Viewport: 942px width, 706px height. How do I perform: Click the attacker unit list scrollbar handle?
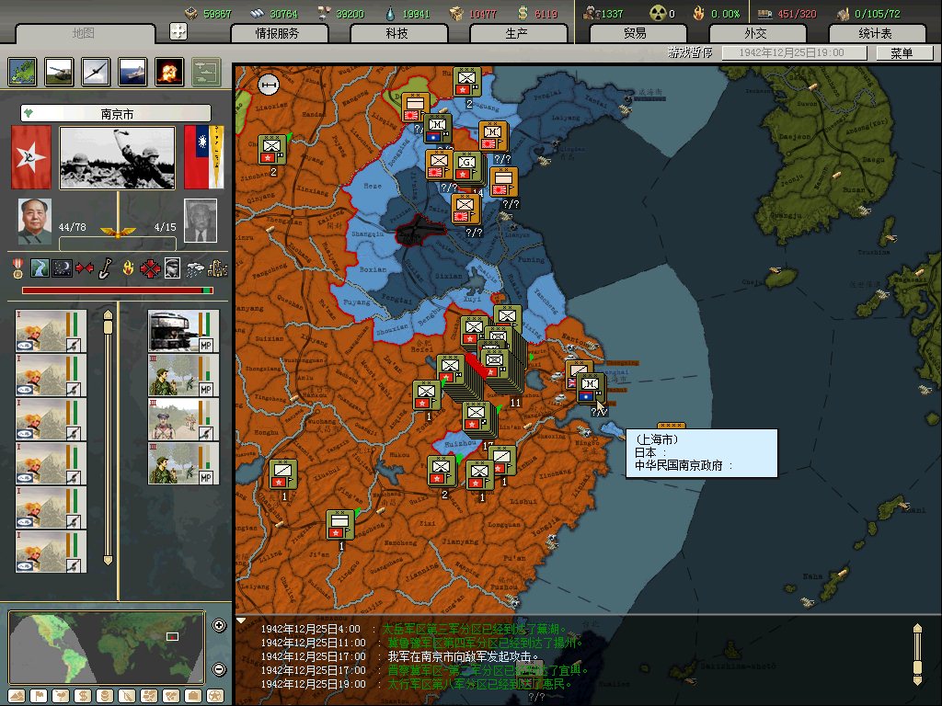(108, 317)
